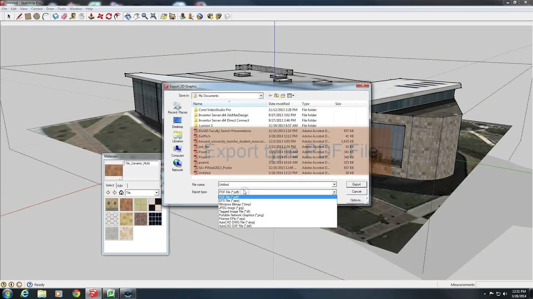Pick the black-and-white checker tile swatch
The width and height of the screenshot is (533, 299).
point(155,205)
